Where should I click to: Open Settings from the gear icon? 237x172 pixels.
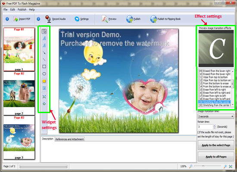pos(77,19)
